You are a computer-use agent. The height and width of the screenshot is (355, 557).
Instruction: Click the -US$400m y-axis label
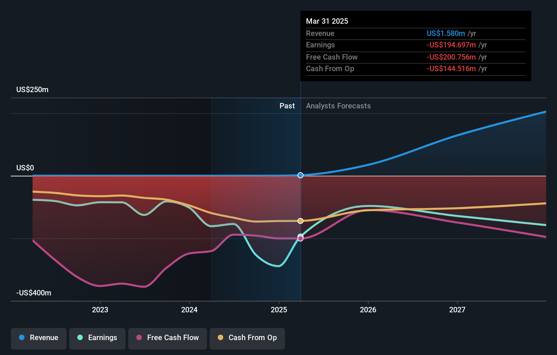[34, 293]
